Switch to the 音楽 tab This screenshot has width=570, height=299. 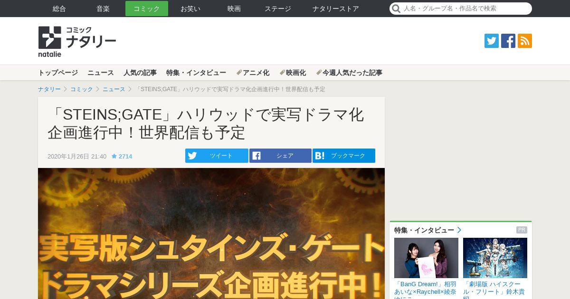103,9
